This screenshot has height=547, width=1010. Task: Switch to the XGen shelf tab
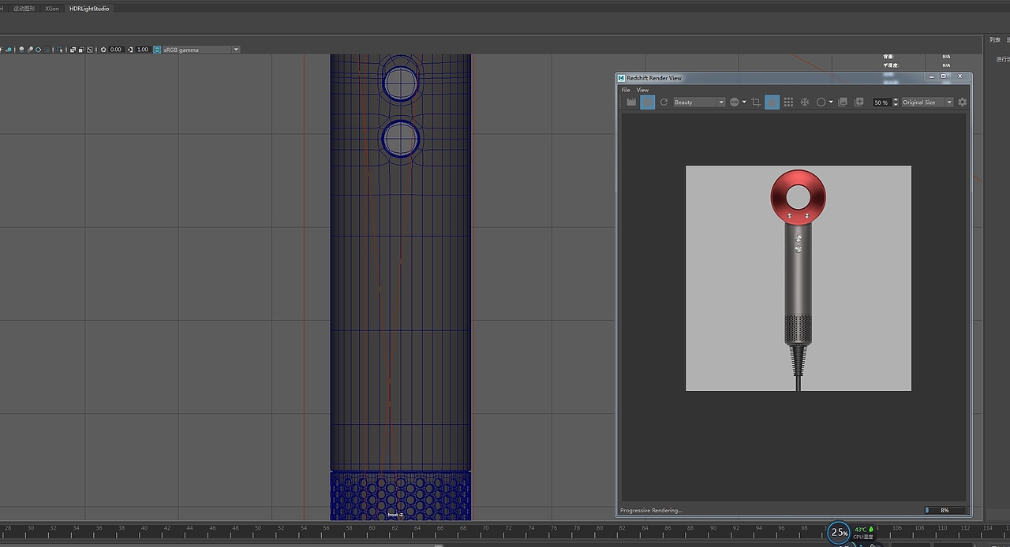click(52, 8)
